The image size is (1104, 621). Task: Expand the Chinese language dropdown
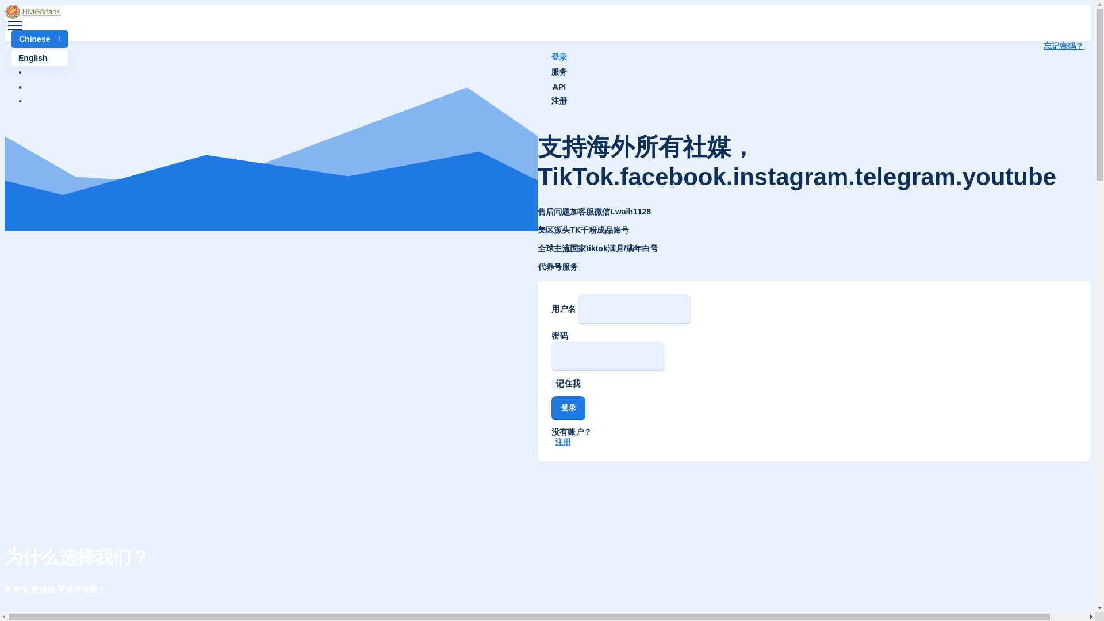click(x=40, y=39)
